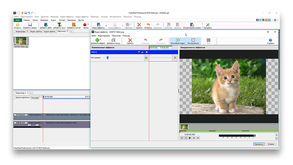Image resolution: width=293 pixels, height=165 pixels.
Task: Click the Добавить файл toolbar icon
Action: click(46, 25)
